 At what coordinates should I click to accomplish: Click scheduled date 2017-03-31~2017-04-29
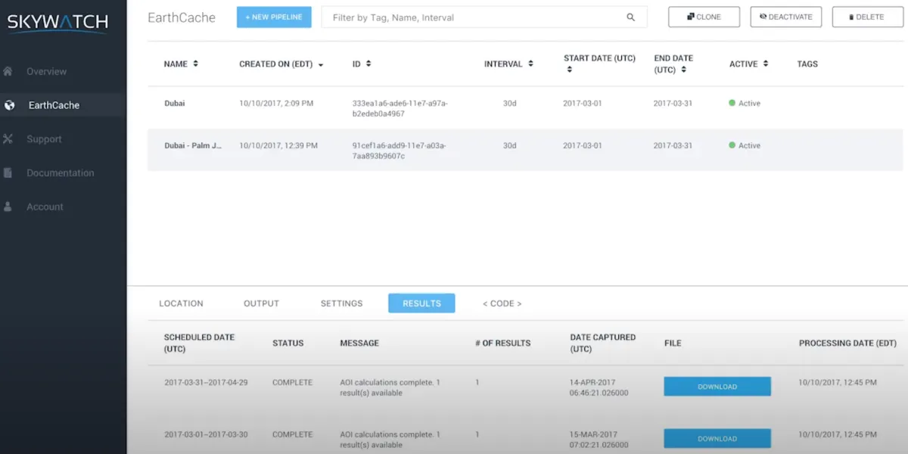[206, 383]
